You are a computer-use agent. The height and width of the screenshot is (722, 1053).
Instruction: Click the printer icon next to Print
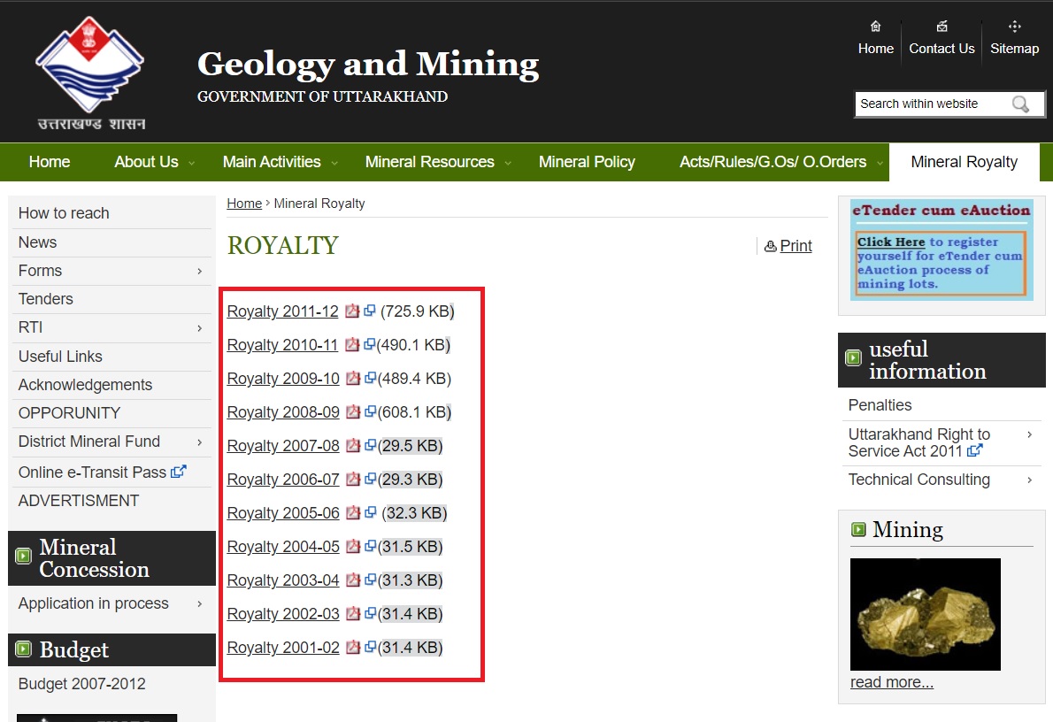click(x=770, y=247)
